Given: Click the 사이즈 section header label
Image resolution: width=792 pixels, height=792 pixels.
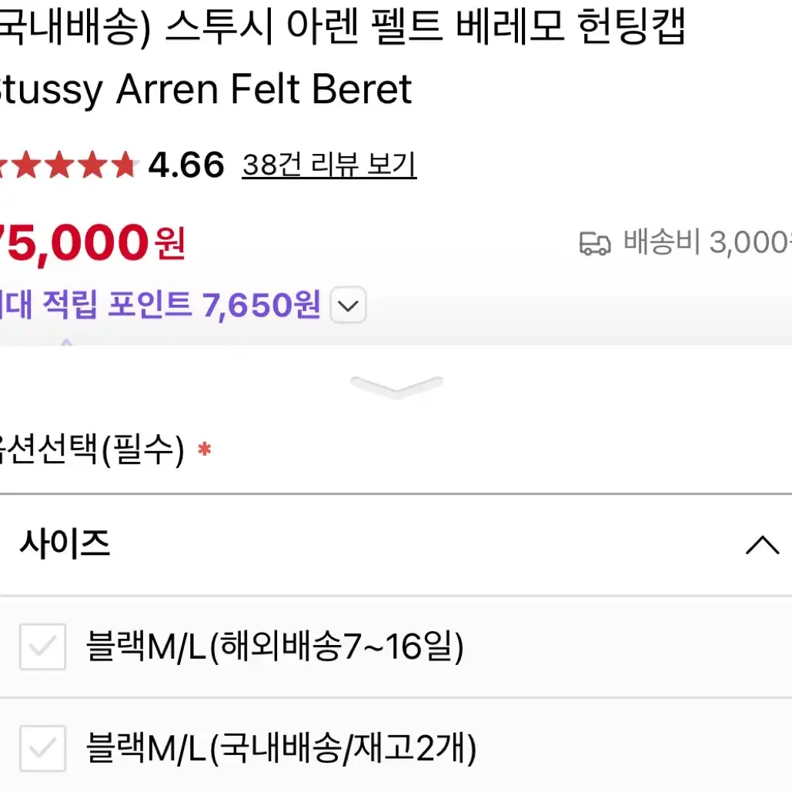Looking at the screenshot, I should (65, 544).
